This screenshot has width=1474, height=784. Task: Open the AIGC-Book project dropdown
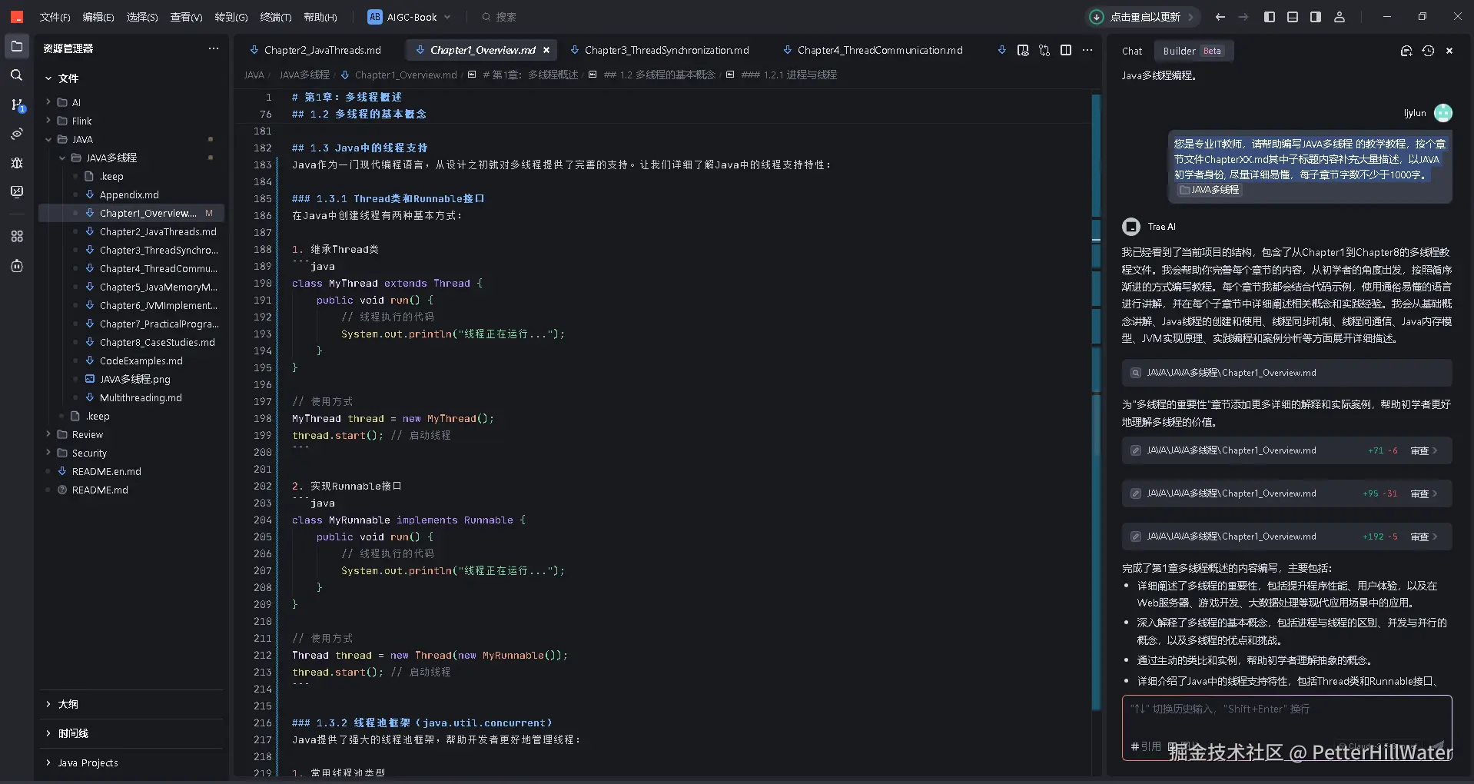click(x=410, y=17)
